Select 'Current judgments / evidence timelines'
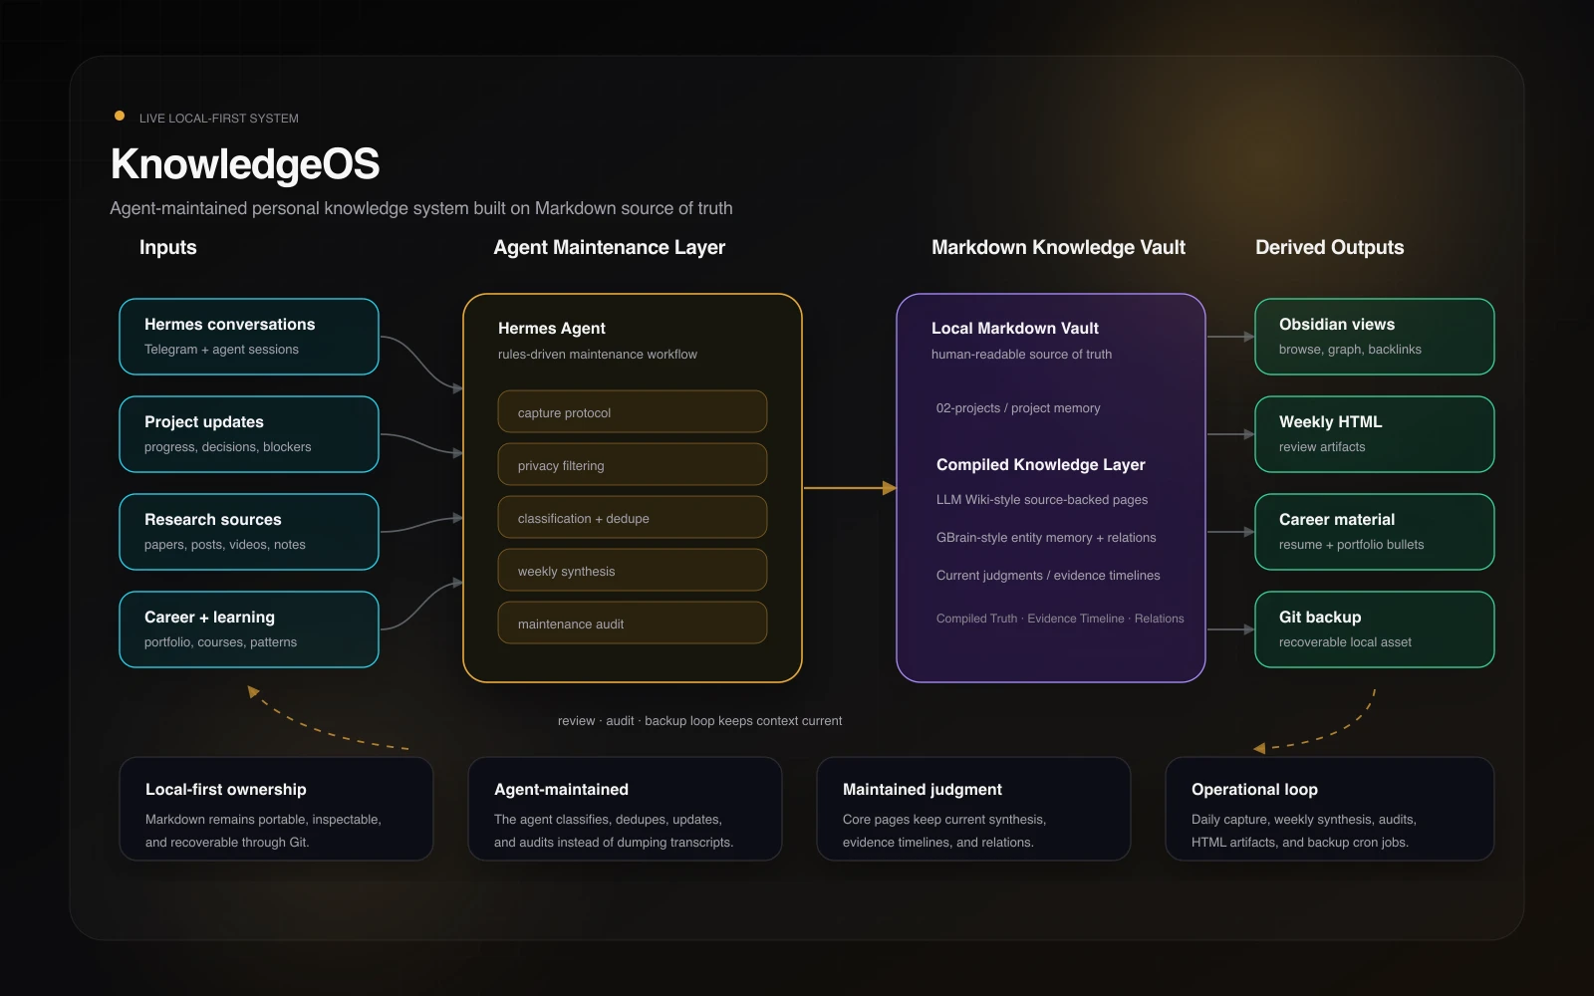 tap(1048, 576)
